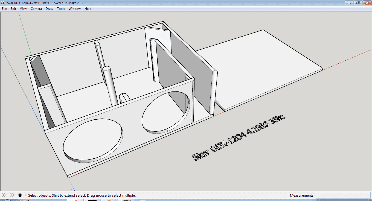Select the 'Skar DDX-12D4 4.25ft3 33hz' 3D text
The image size is (372, 201).
239,138
